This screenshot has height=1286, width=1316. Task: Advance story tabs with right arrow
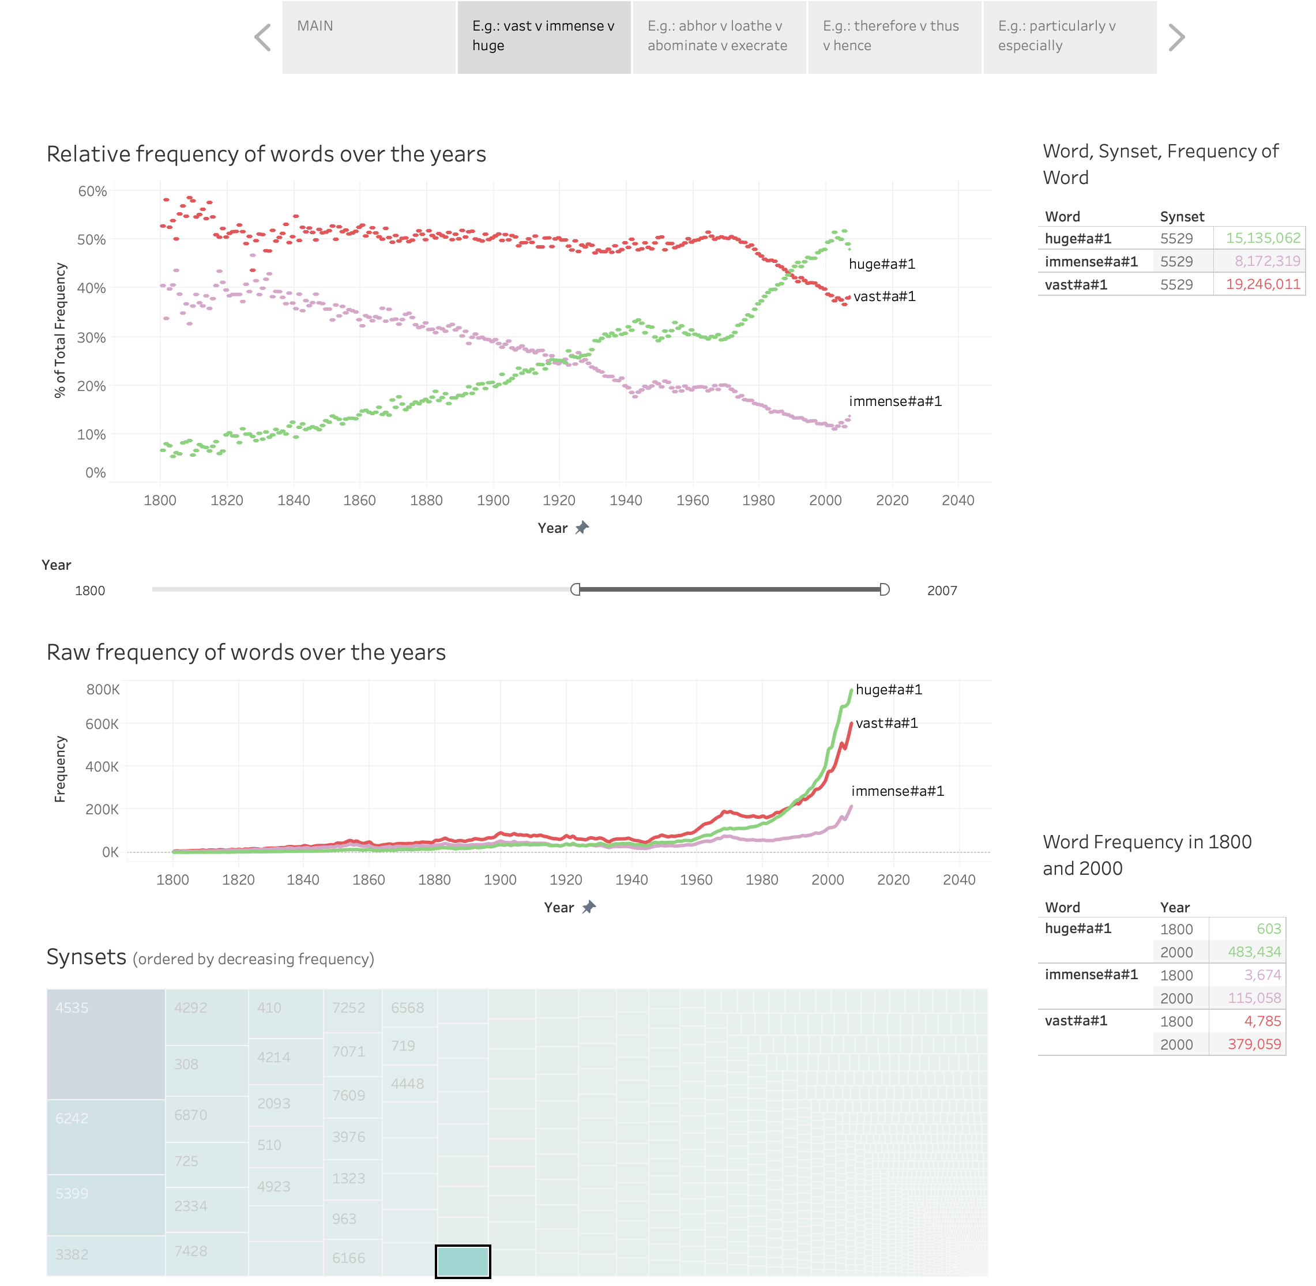point(1176,37)
